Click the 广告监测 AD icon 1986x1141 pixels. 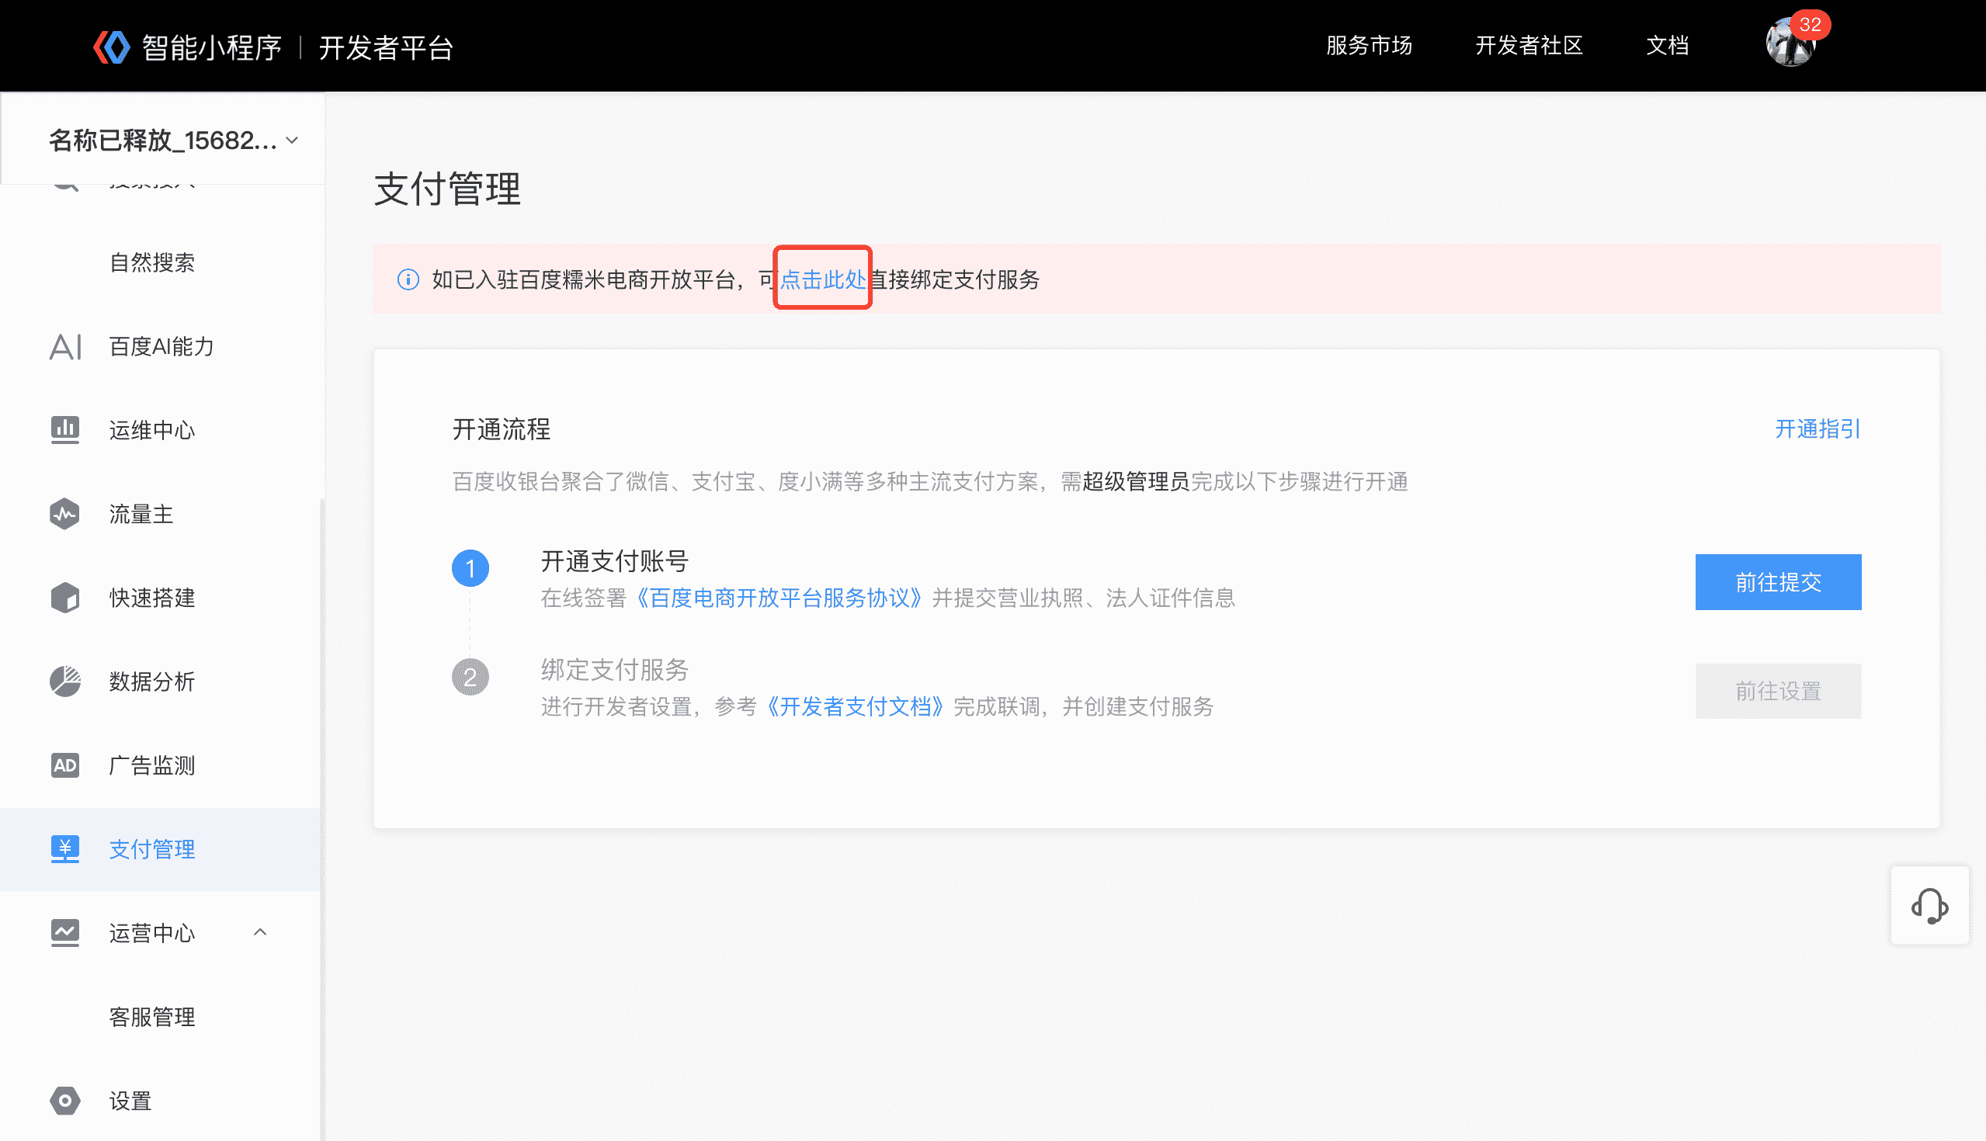65,765
